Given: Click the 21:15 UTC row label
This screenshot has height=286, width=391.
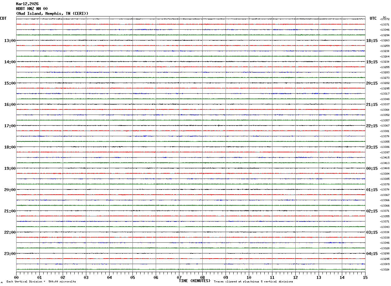Looking at the screenshot, I should click(x=372, y=105).
